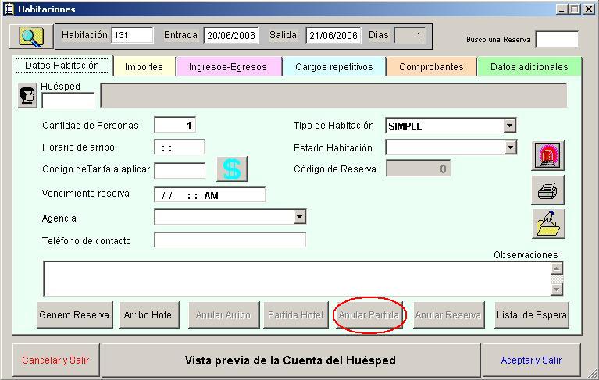Click the red alarm siren icon
Image resolution: width=599 pixels, height=380 pixels.
coord(548,156)
